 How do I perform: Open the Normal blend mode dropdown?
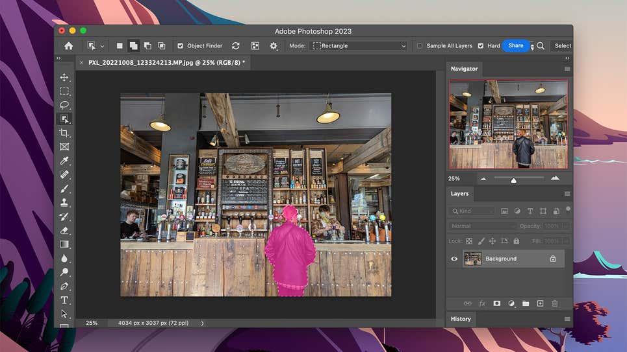click(482, 226)
